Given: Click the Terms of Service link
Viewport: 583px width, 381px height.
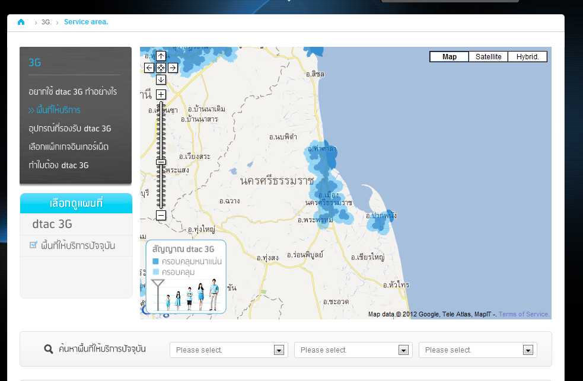Looking at the screenshot, I should coord(524,314).
